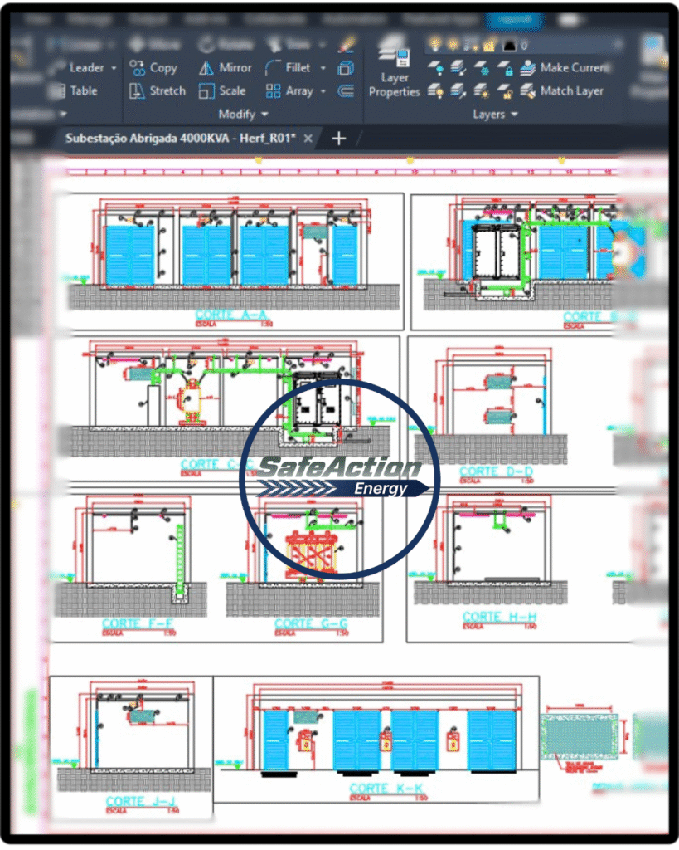Toggle layer freeze sun icon in layer dropdown
Image resolution: width=679 pixels, height=850 pixels.
click(452, 45)
